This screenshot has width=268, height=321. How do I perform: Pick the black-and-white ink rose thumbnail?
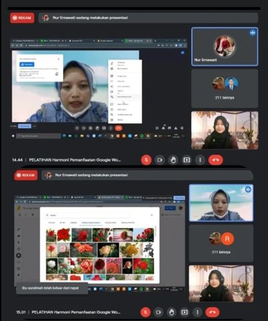click(x=149, y=250)
